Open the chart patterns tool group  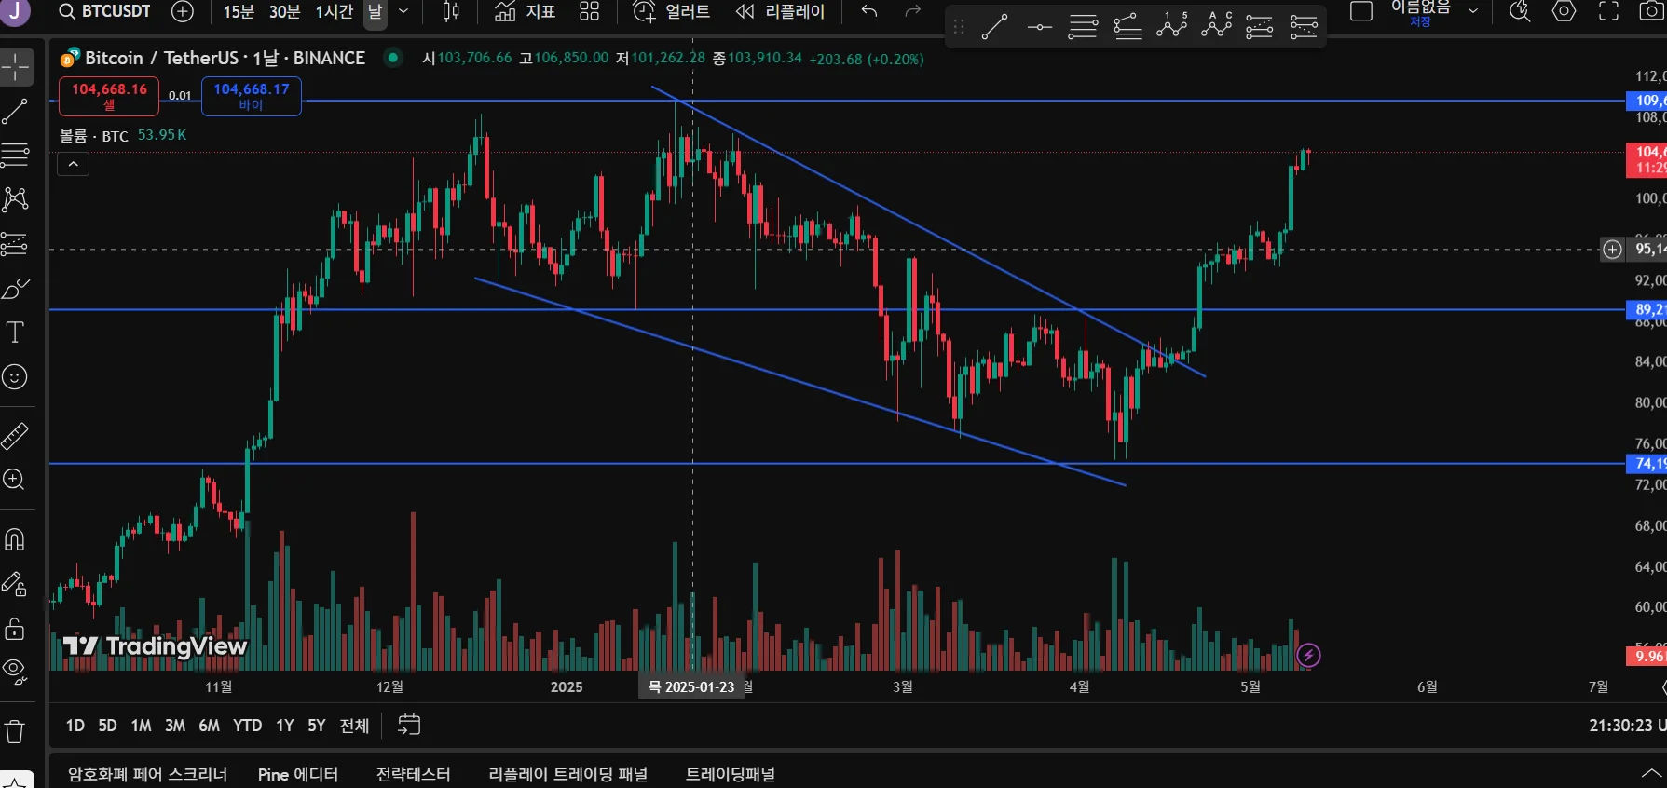pyautogui.click(x=16, y=198)
